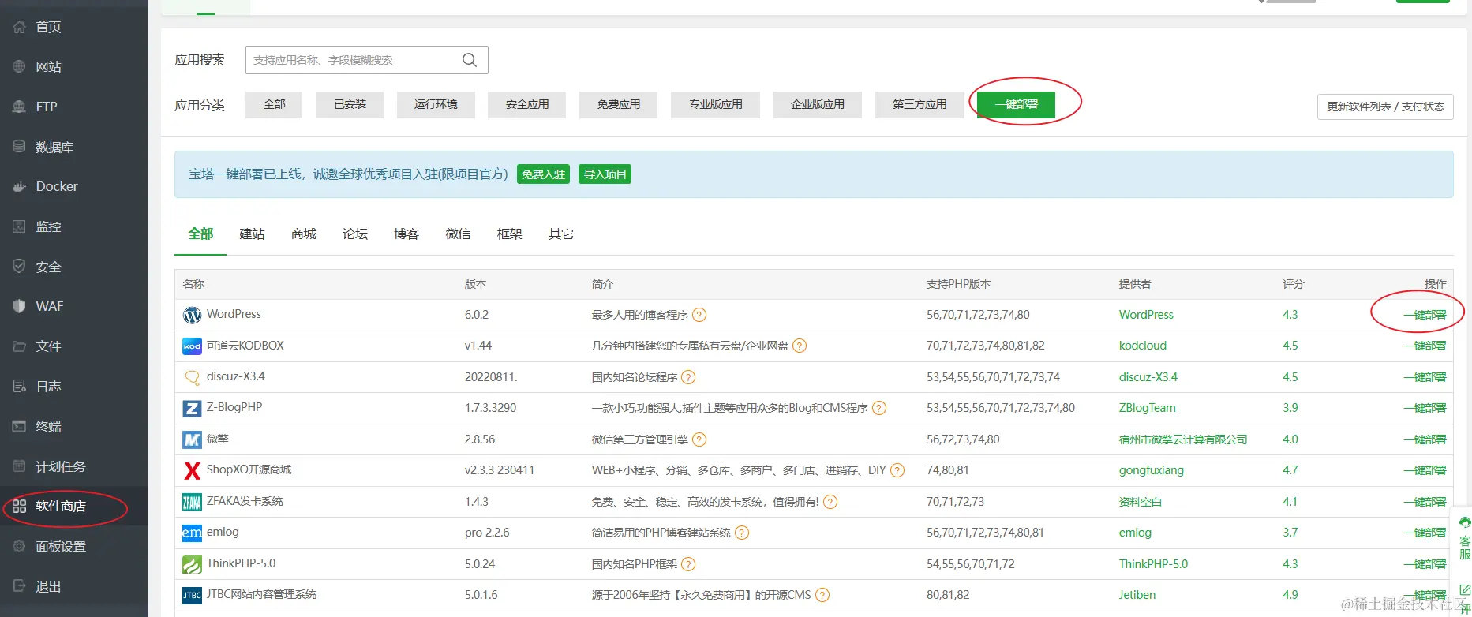Click the KODBOX app icon

(192, 346)
